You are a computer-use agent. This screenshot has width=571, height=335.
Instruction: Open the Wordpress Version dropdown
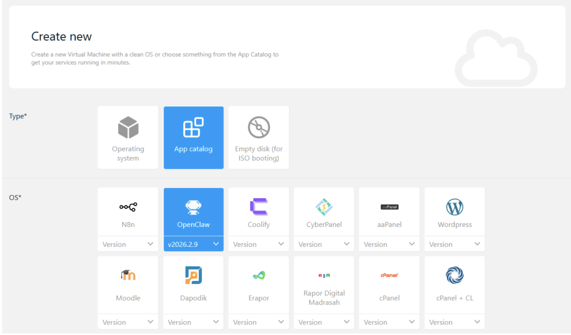tap(455, 244)
